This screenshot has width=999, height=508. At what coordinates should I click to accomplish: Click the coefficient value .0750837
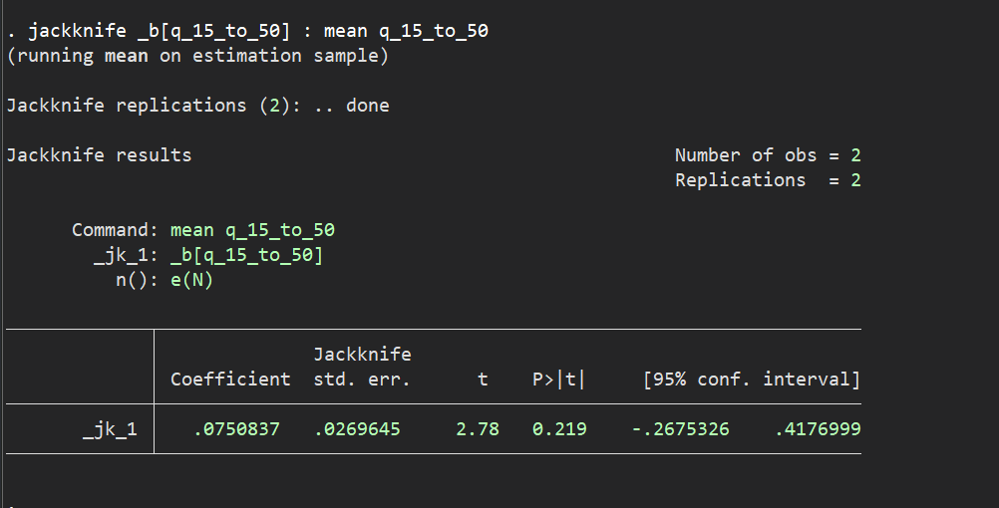236,429
